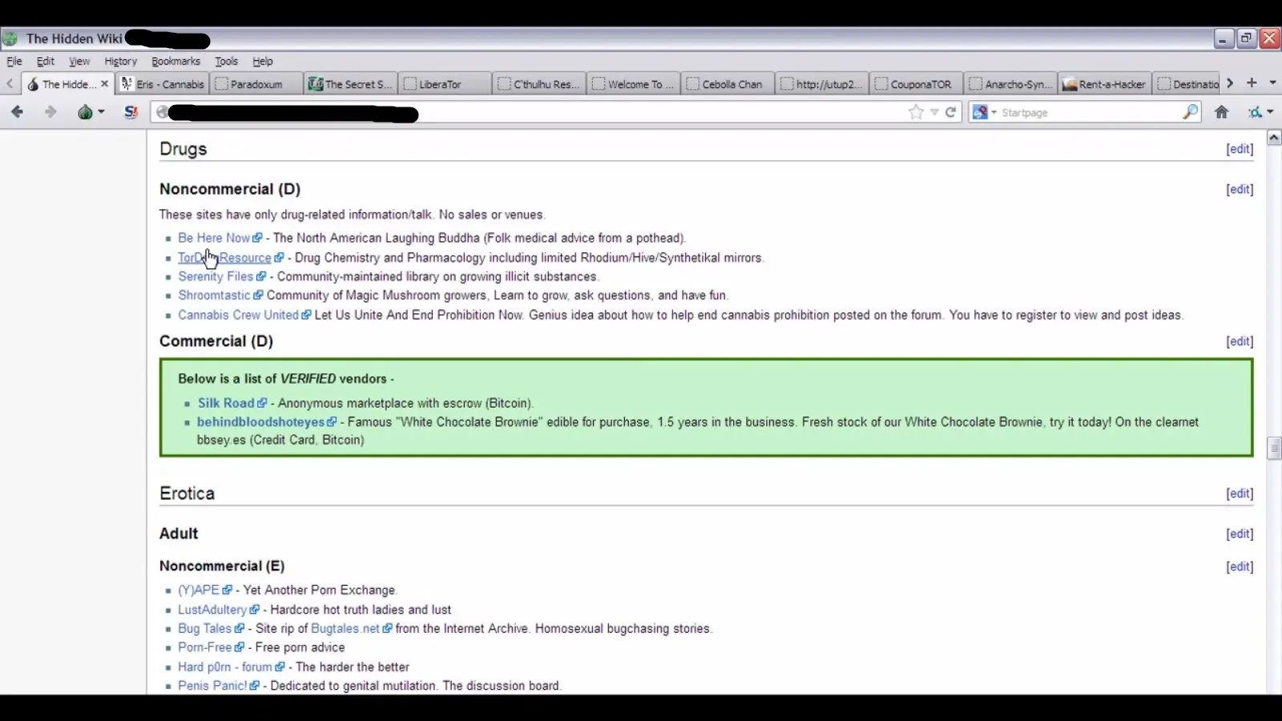Reload the page using the refresh icon

click(x=950, y=112)
